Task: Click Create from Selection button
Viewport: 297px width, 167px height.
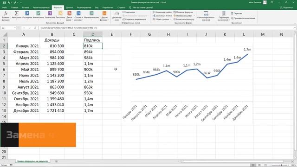Action: [134, 19]
